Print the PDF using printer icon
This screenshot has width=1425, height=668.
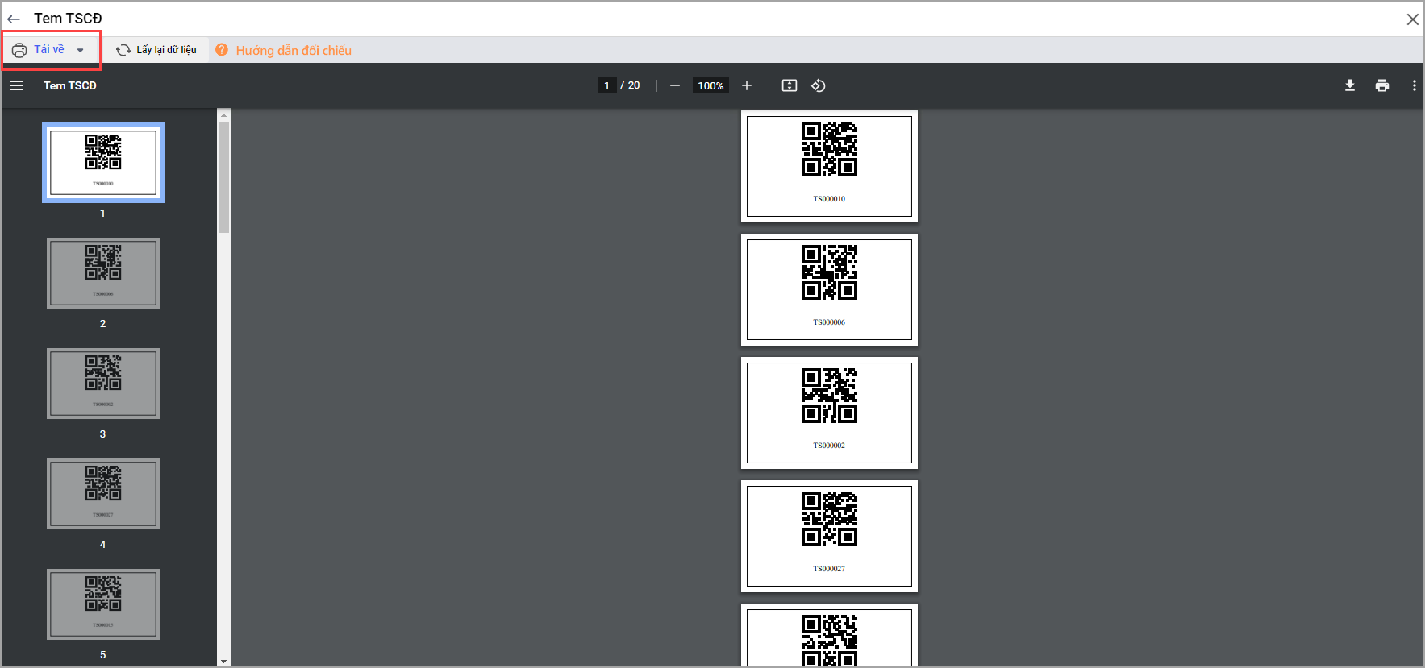point(1382,85)
